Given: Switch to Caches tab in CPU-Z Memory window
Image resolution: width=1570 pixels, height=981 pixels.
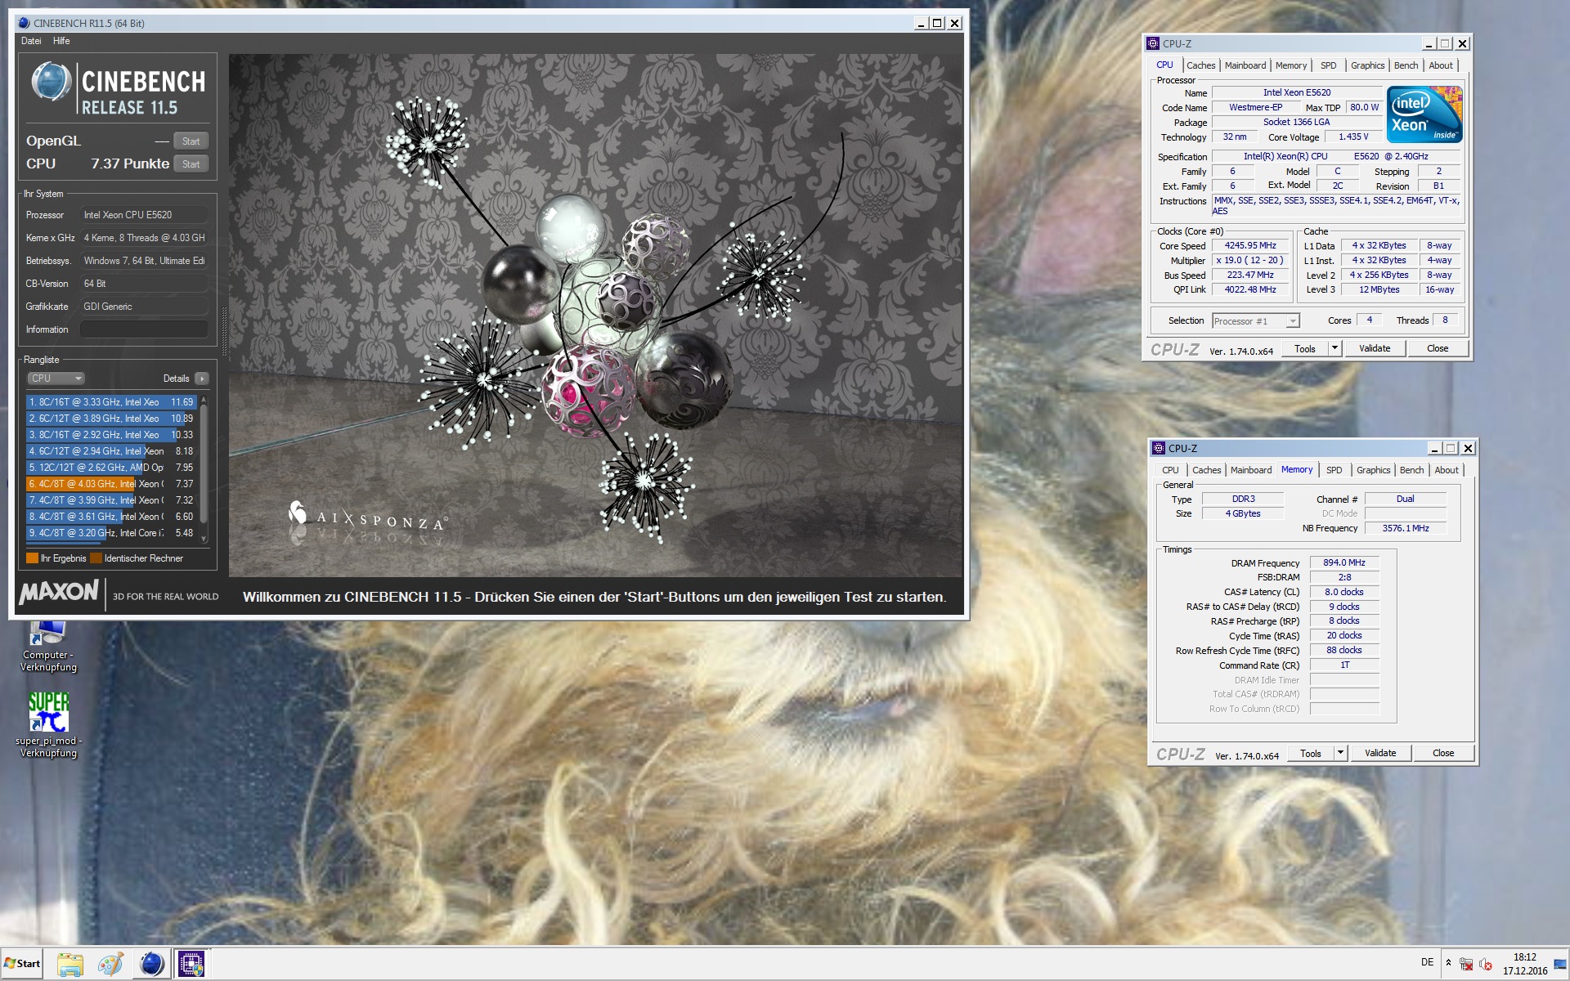Looking at the screenshot, I should click(x=1206, y=470).
